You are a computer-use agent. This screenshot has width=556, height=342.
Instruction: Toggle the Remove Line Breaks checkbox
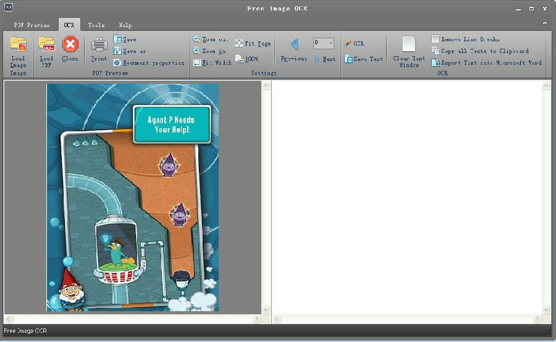436,39
